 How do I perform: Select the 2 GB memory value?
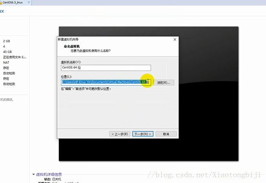pos(7,41)
